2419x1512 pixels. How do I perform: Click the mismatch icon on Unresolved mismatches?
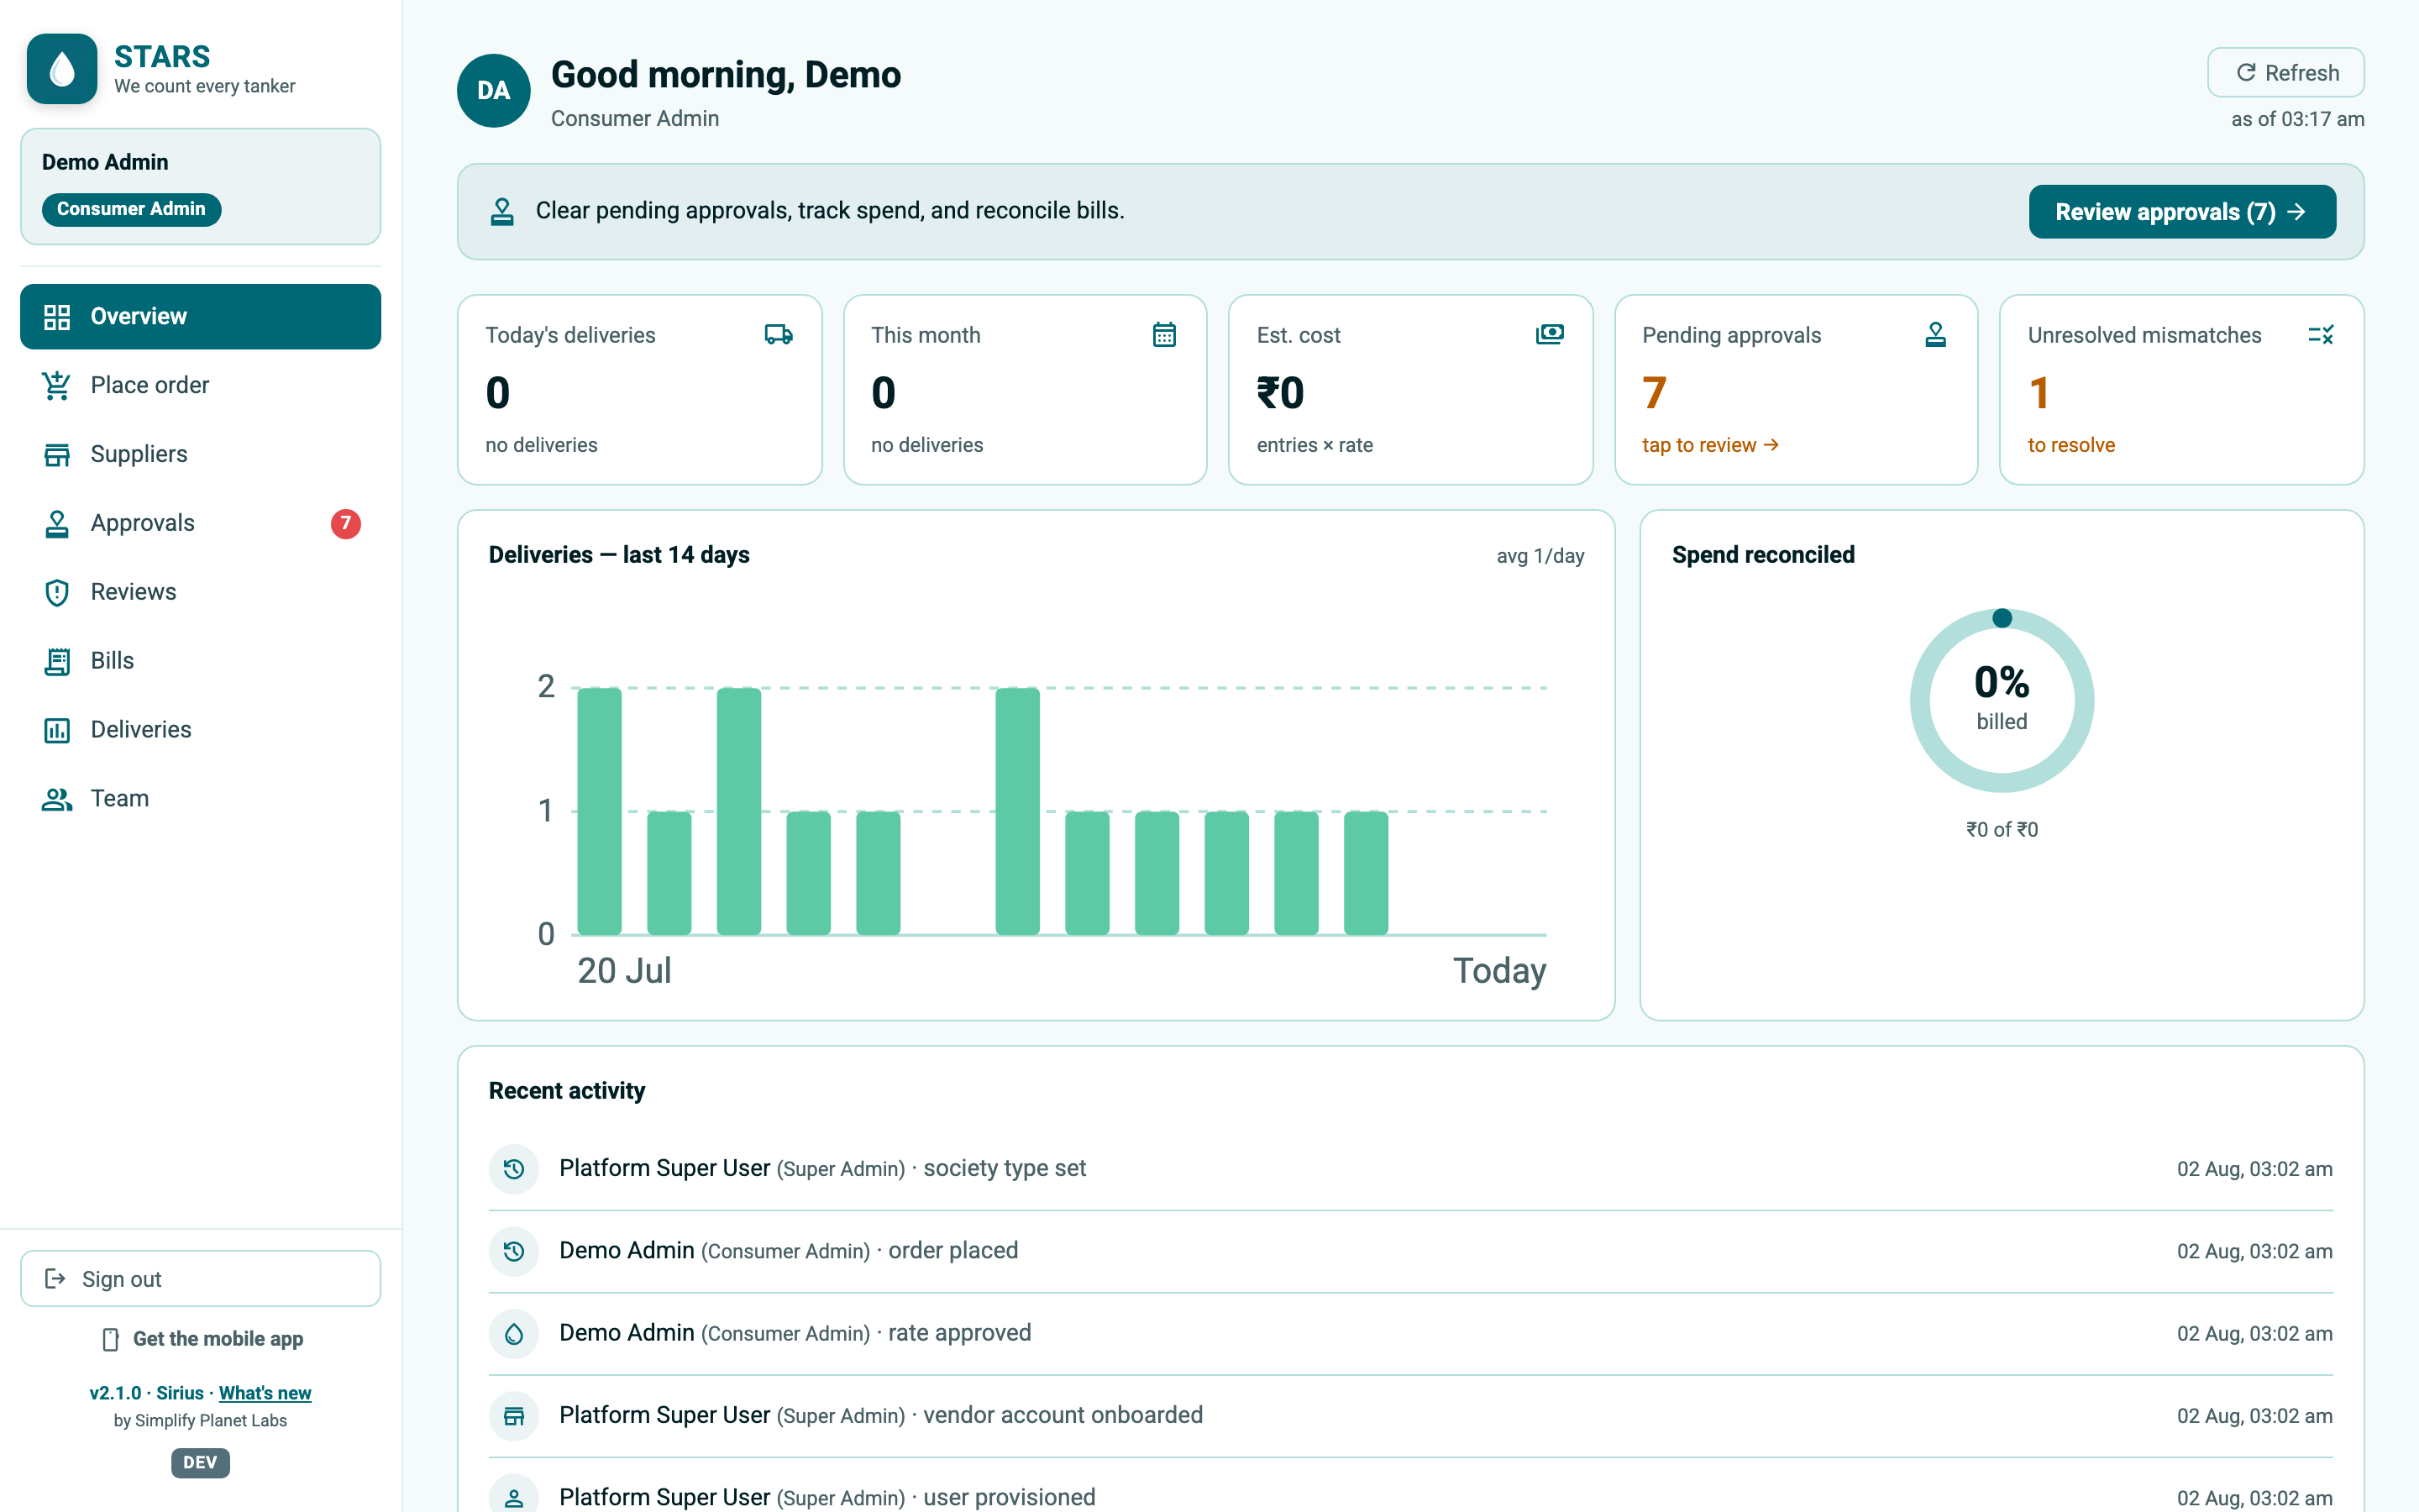pyautogui.click(x=2321, y=334)
